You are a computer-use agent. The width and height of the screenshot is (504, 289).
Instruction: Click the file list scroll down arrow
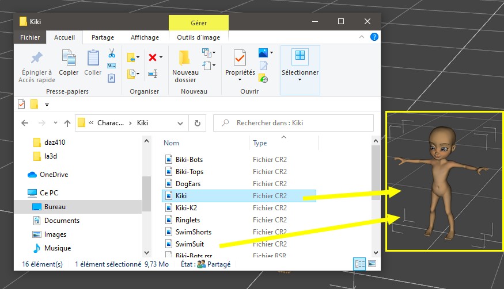[376, 253]
